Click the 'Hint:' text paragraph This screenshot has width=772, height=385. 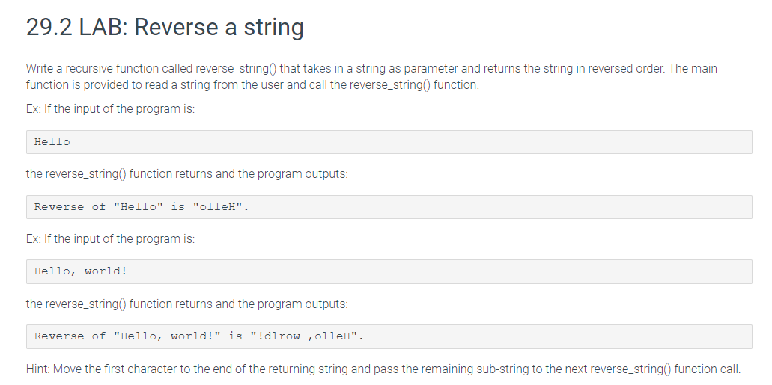(383, 369)
